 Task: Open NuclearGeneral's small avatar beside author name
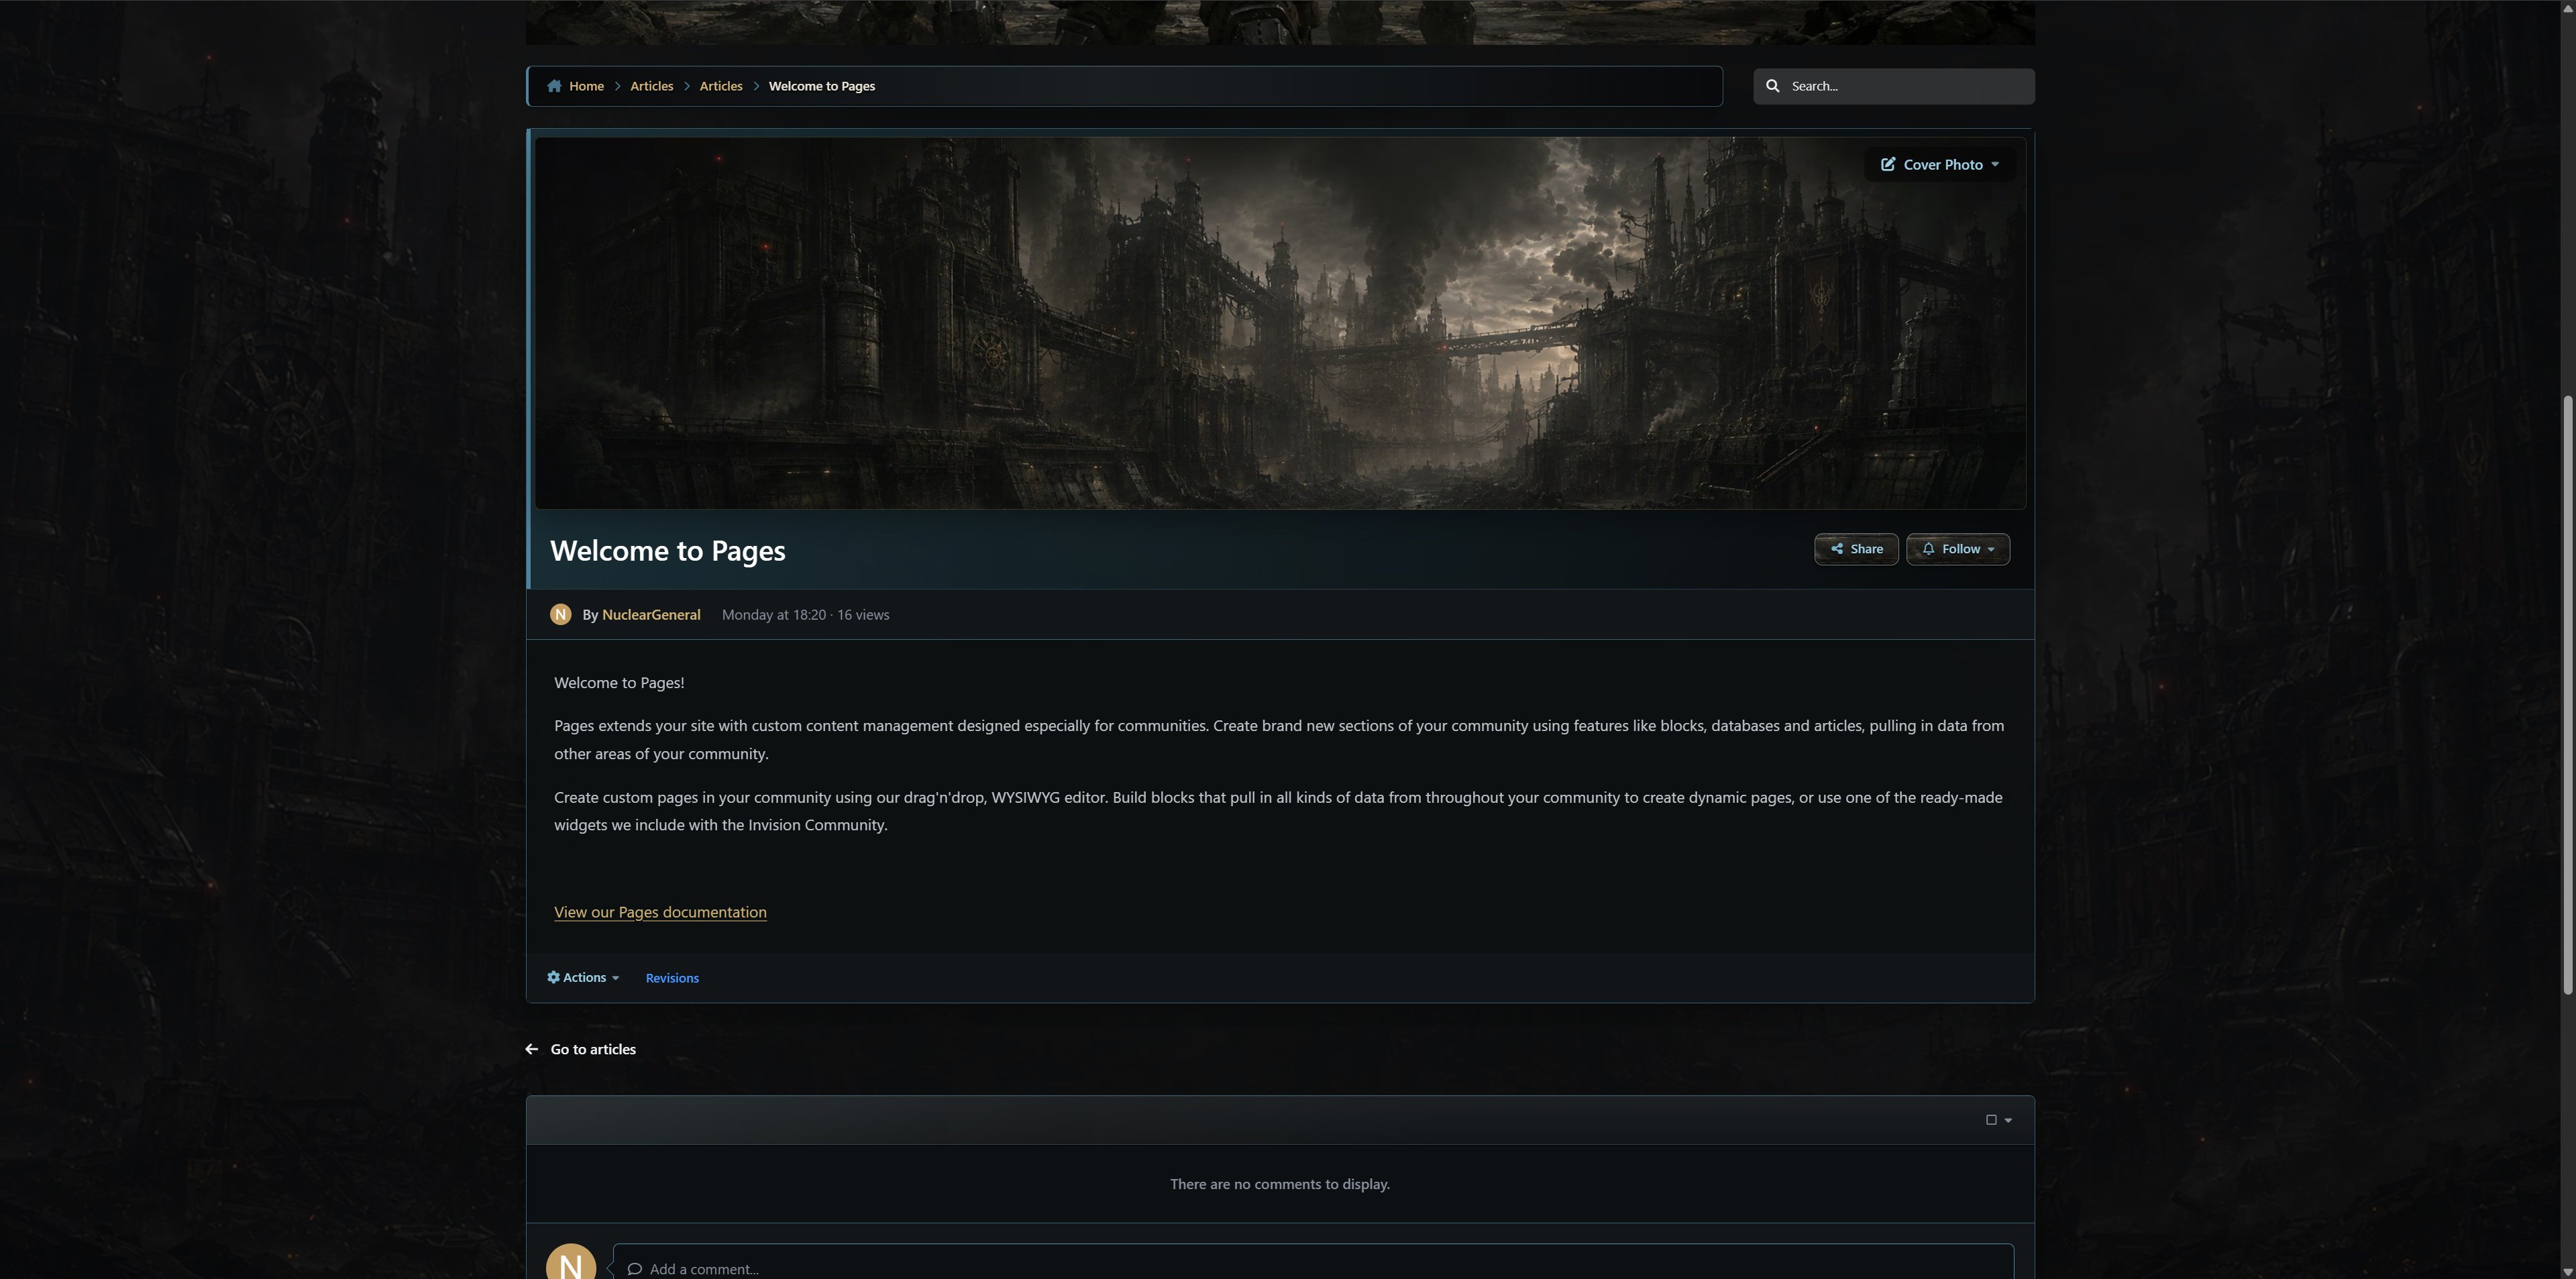pyautogui.click(x=561, y=614)
